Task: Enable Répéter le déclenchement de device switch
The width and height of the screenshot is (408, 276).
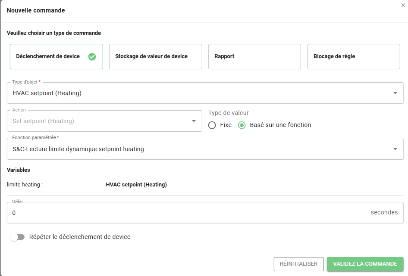Action: coord(18,237)
